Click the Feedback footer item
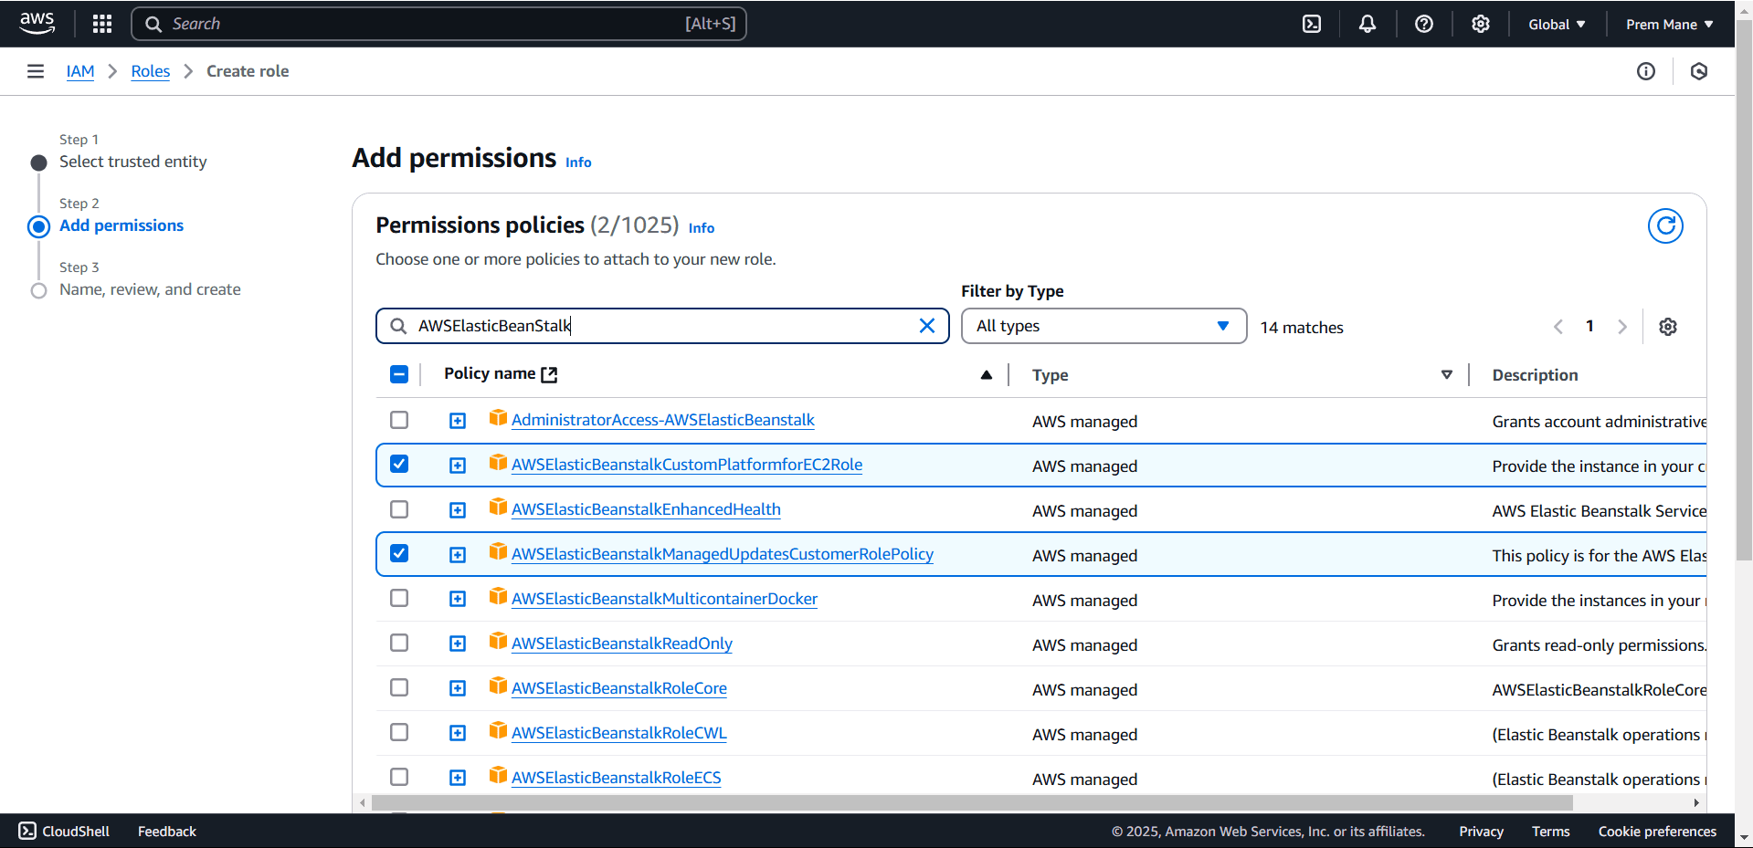Screen dimensions: 1753x848 click(x=167, y=832)
